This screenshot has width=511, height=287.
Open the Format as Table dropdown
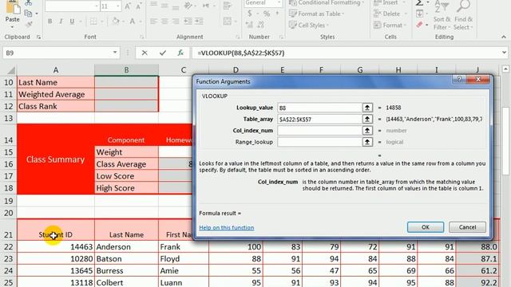point(316,14)
